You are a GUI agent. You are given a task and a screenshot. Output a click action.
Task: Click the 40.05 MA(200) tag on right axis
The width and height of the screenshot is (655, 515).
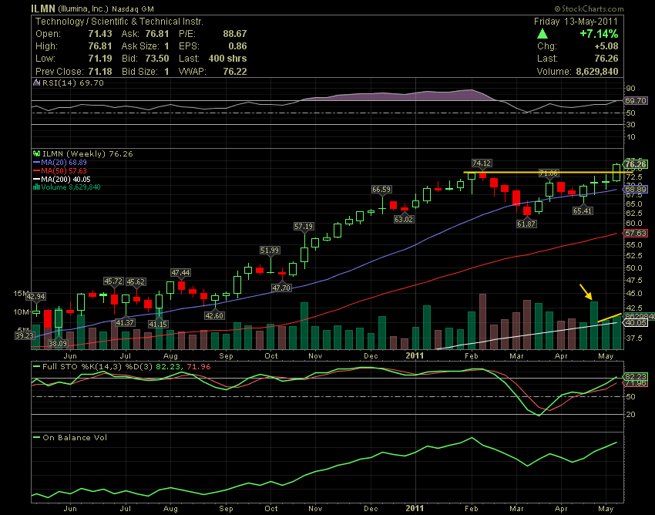point(636,323)
